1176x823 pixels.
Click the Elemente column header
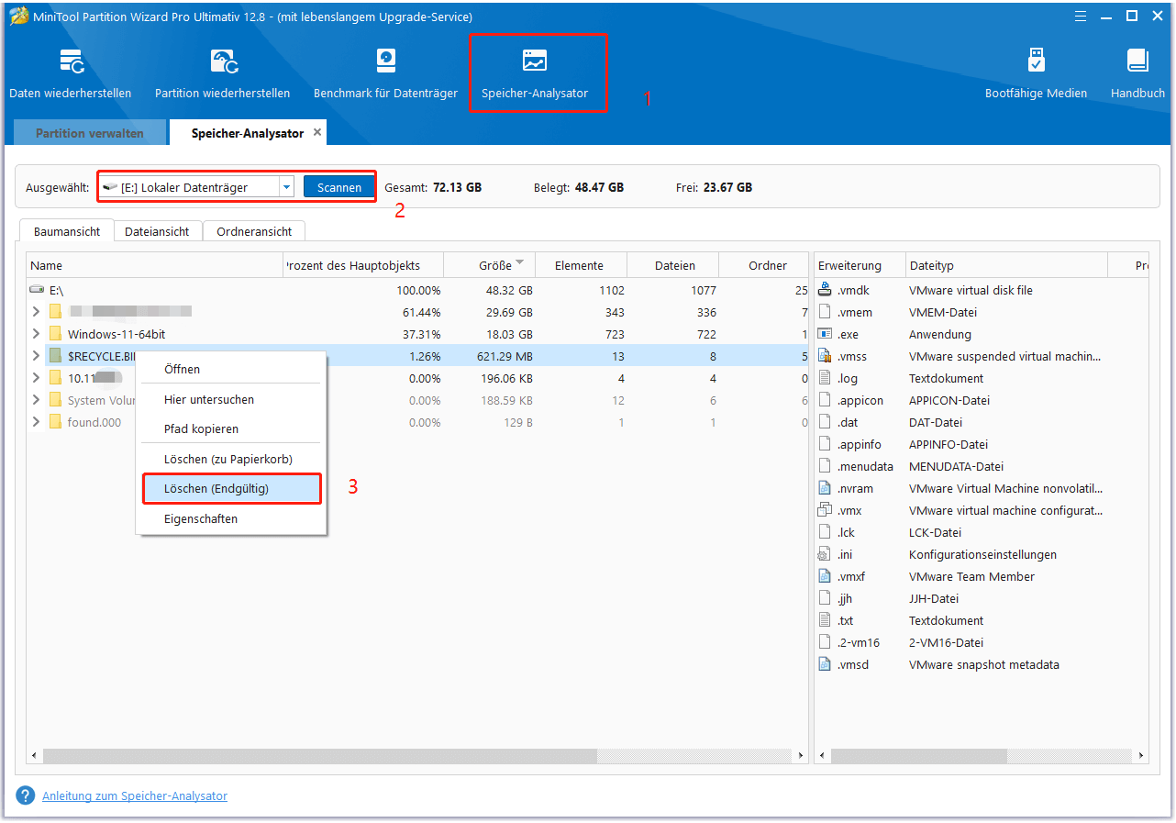582,265
